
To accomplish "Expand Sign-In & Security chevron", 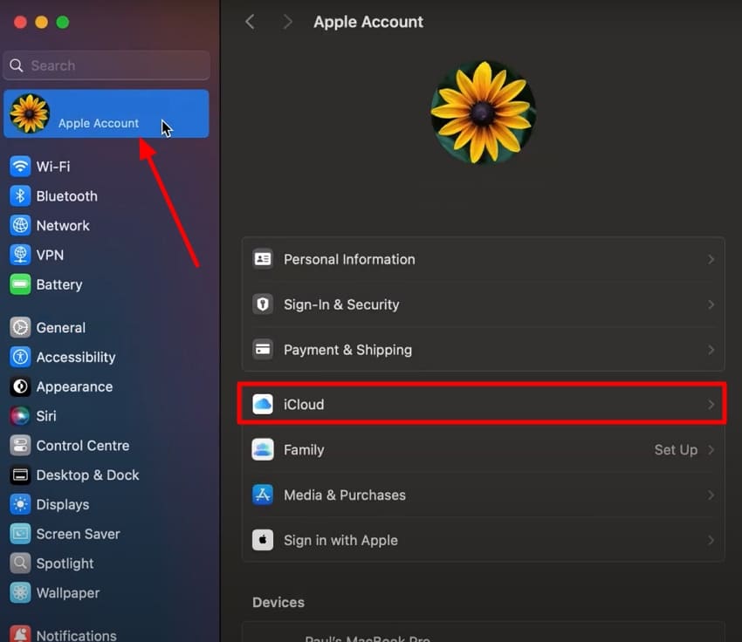I will [711, 304].
